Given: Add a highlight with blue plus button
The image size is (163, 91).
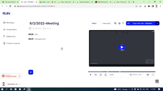Looking at the screenshot, I should [31, 72].
